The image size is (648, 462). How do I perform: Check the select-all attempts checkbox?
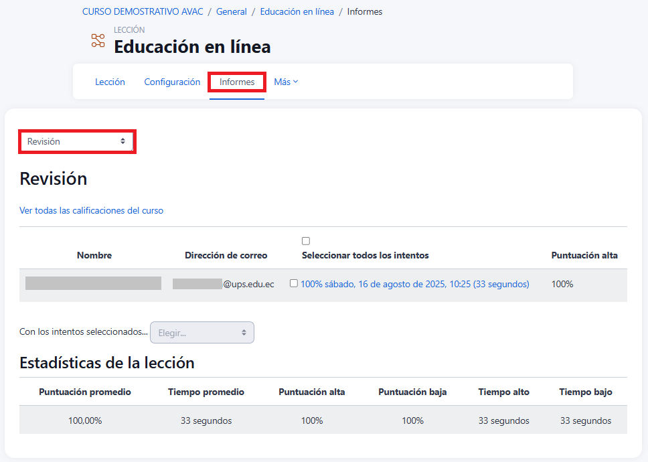pos(306,241)
